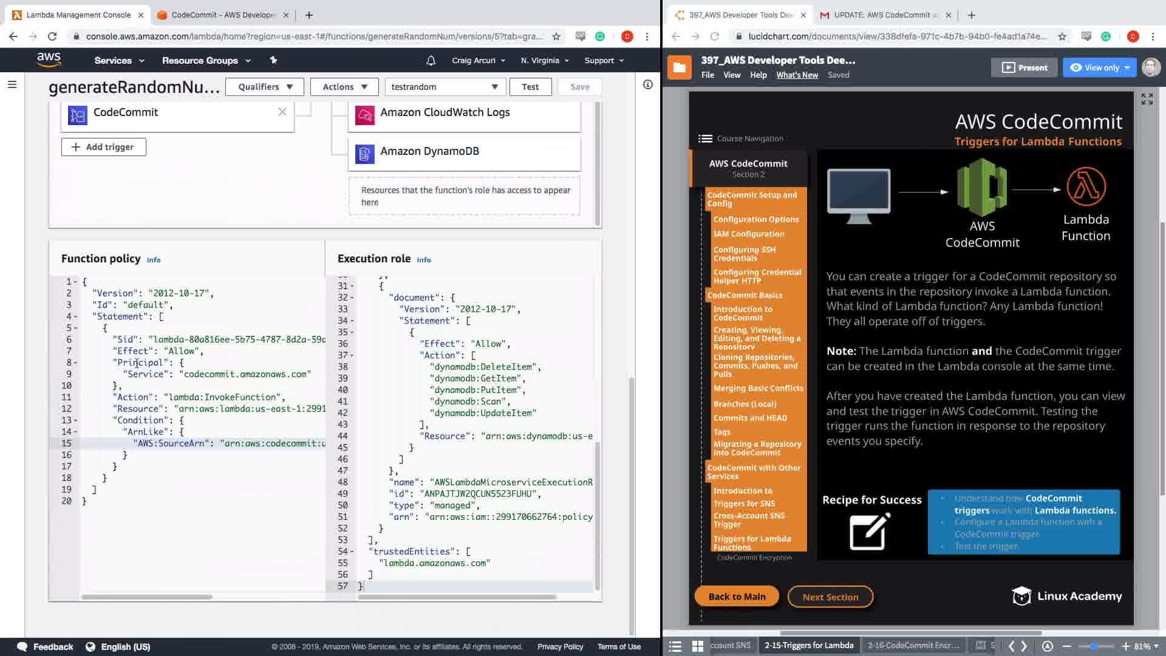Open the Actions dropdown
Screen dimensions: 1166x656
tap(344, 87)
